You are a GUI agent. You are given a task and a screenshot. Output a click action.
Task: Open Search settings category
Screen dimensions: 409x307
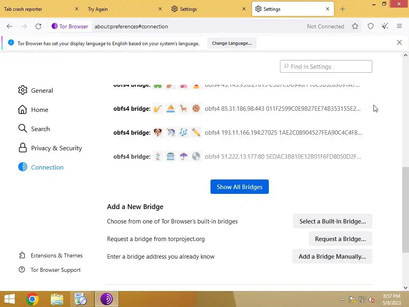pos(34,129)
